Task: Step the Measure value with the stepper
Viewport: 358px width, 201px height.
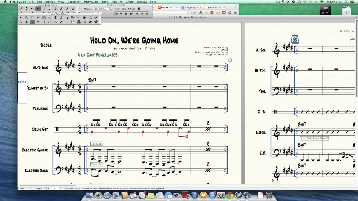Action: (x=111, y=9)
